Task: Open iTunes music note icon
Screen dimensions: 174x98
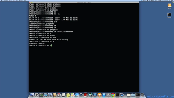Action: tap(95, 95)
